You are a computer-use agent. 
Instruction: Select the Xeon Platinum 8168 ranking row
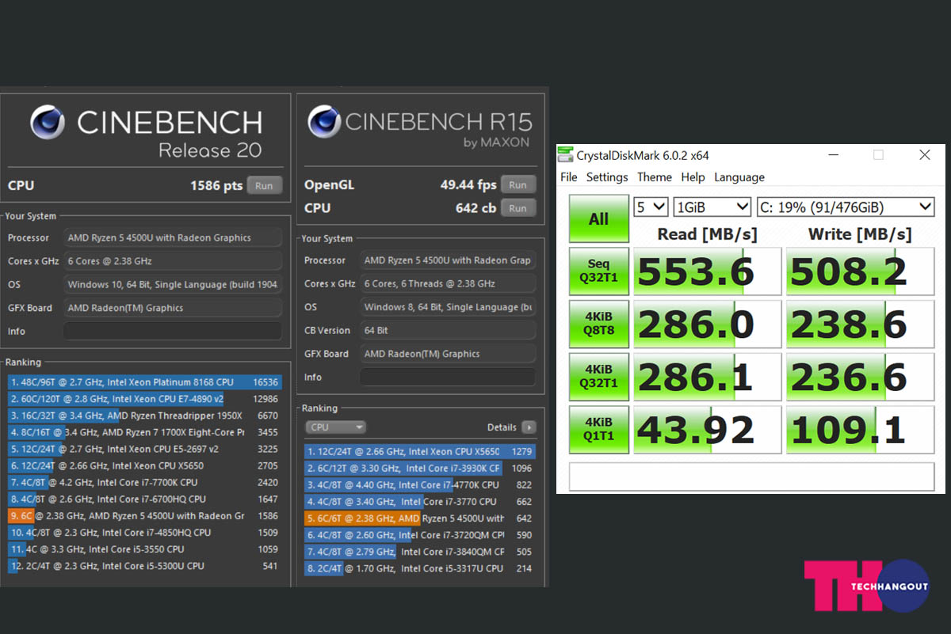pos(144,382)
